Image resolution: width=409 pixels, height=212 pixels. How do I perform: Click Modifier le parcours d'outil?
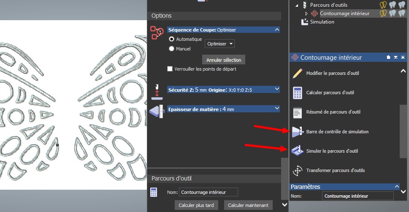tap(333, 73)
